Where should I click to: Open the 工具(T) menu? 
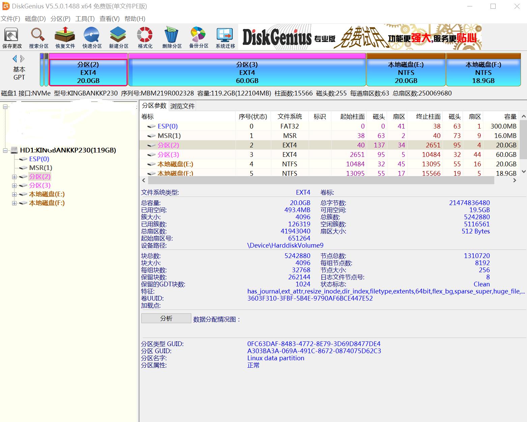coord(85,19)
